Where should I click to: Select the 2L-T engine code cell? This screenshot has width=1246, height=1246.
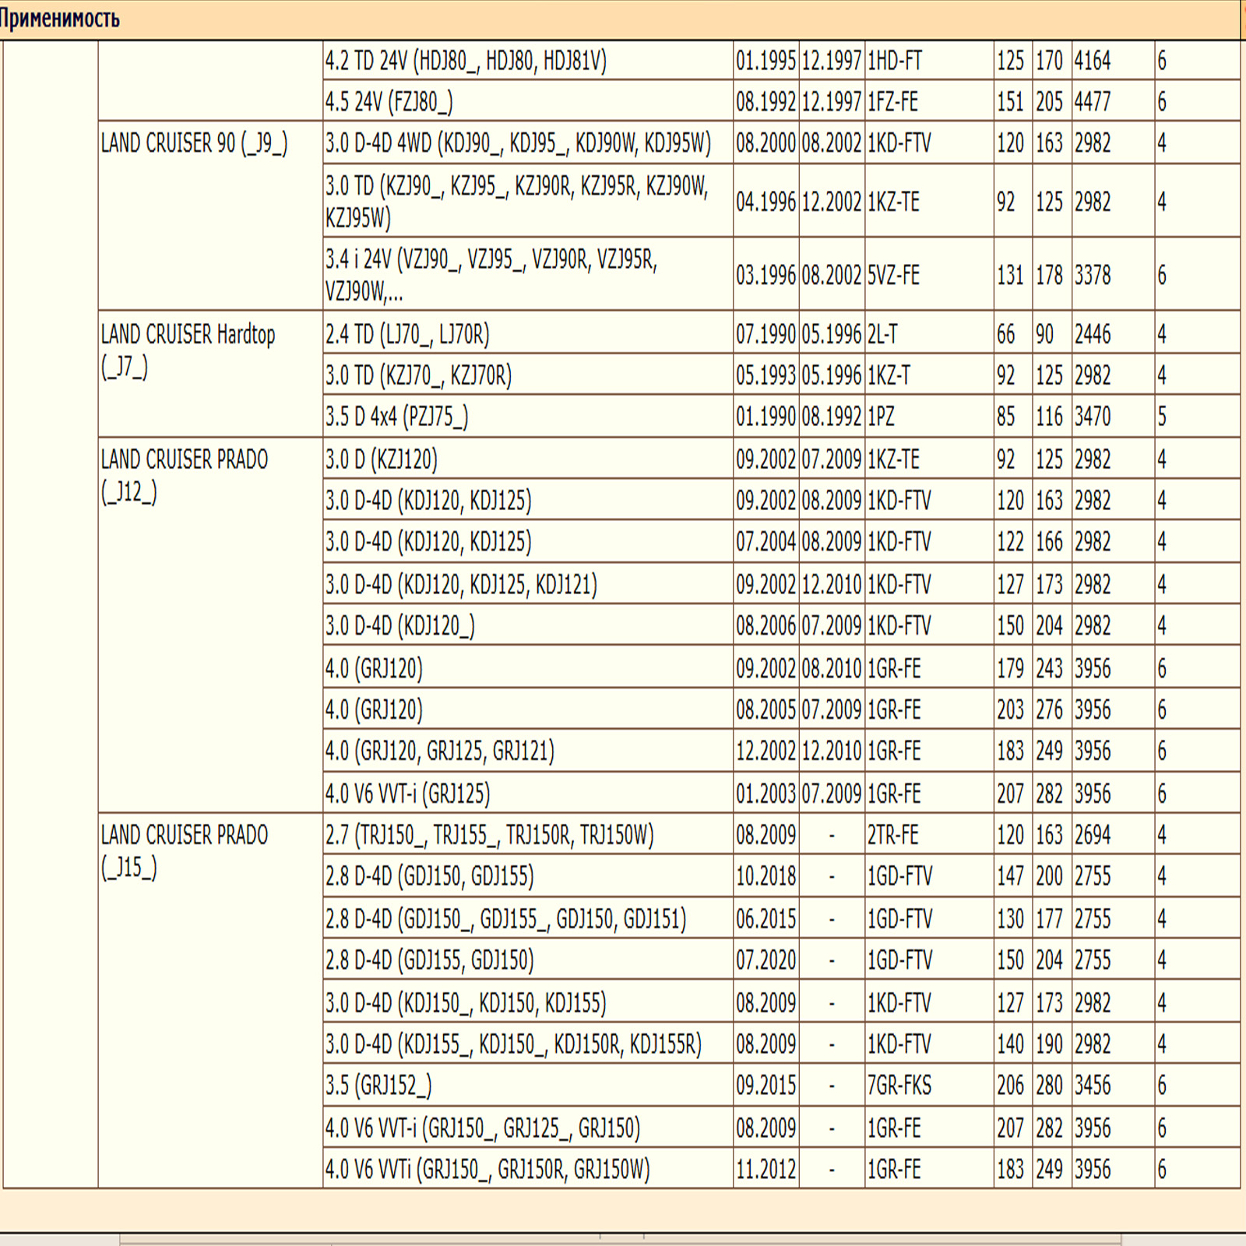[x=882, y=335]
